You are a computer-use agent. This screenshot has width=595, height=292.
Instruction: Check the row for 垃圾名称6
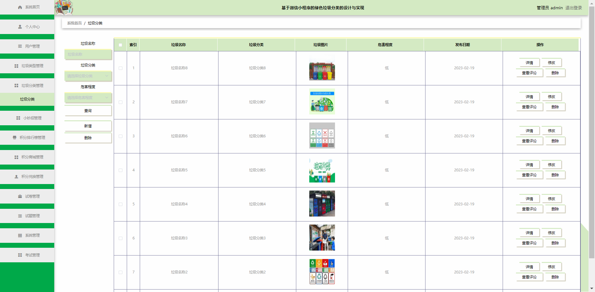121,136
